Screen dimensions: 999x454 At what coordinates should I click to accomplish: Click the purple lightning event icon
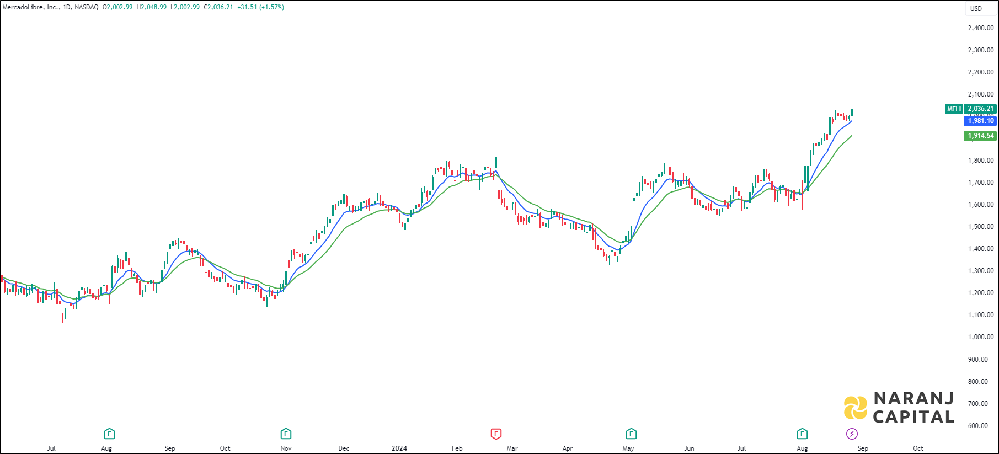pos(852,434)
